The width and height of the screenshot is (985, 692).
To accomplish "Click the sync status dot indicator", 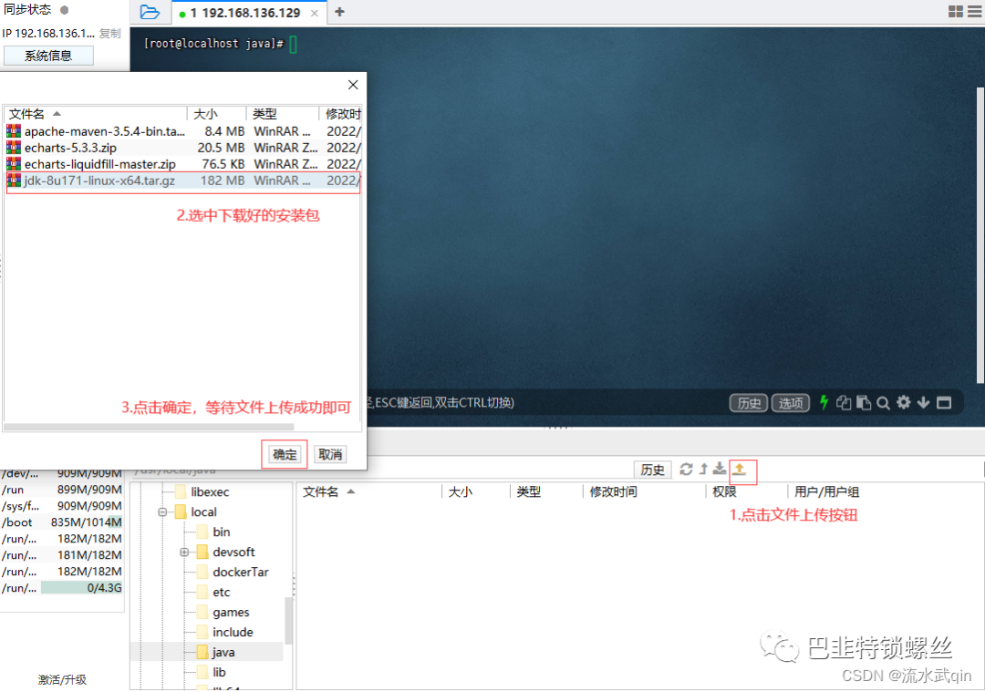I will [x=64, y=10].
